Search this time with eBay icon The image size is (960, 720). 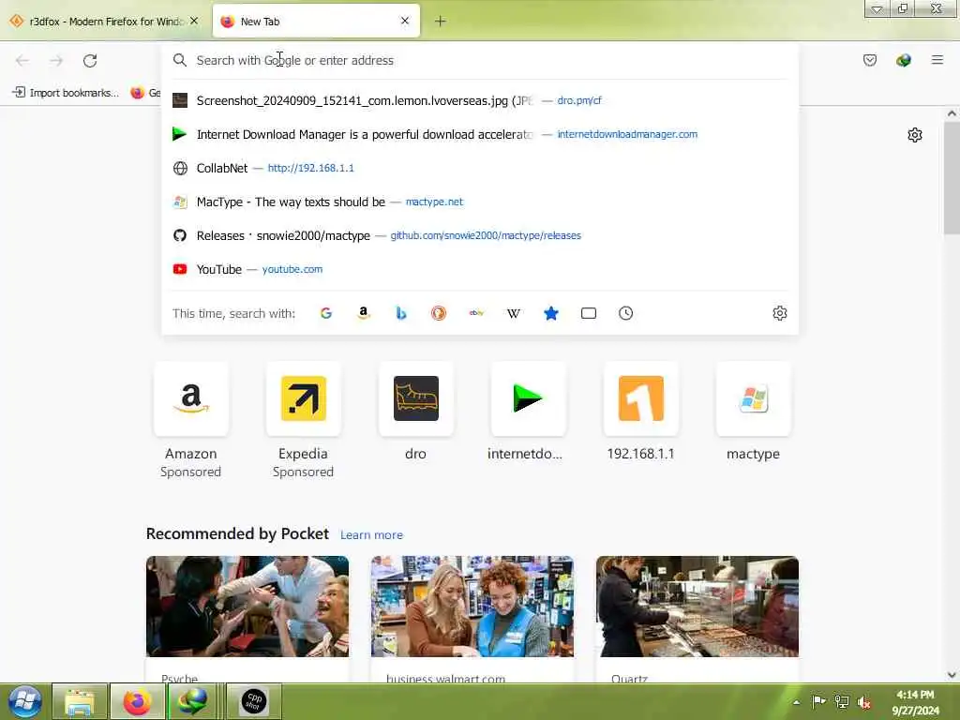(476, 313)
